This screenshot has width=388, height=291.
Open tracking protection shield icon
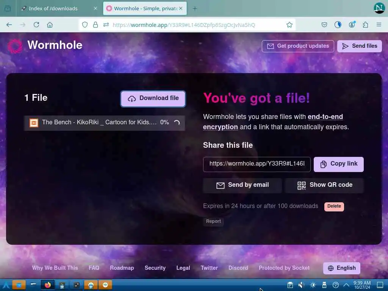click(x=85, y=25)
